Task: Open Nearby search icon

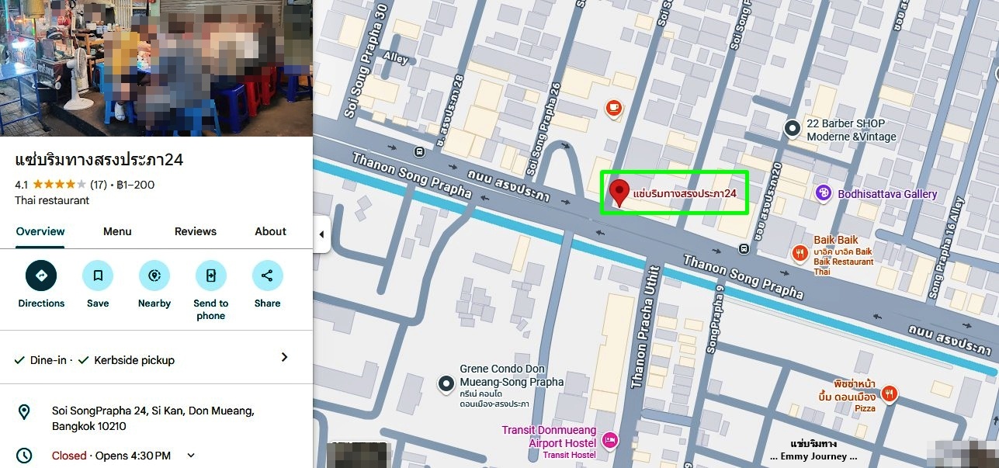Action: (154, 276)
